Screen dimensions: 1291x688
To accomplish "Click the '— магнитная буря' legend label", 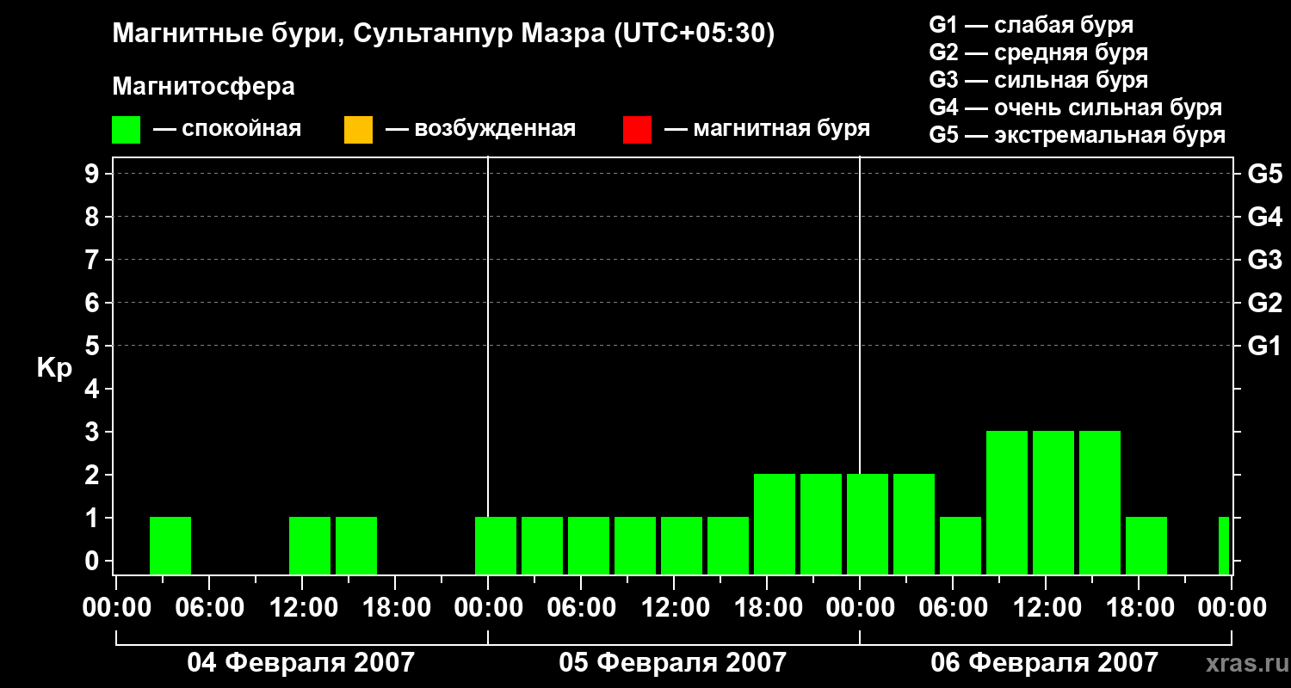I will coord(767,129).
